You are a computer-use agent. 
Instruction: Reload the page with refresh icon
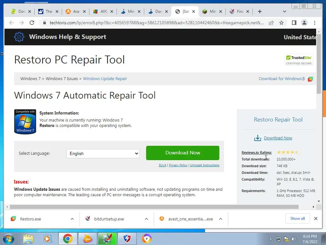(32, 23)
